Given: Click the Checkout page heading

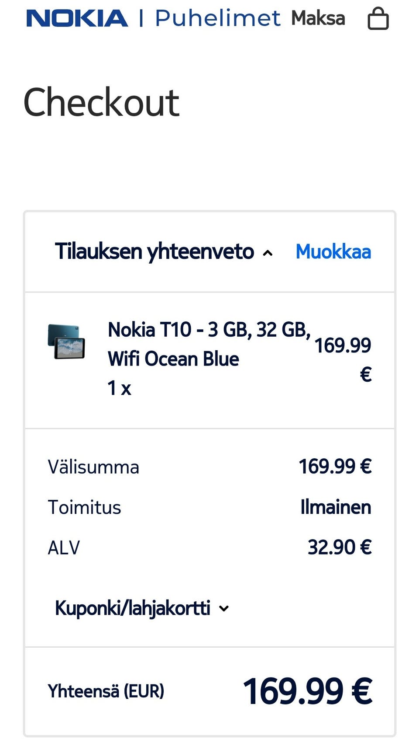Looking at the screenshot, I should click(x=101, y=102).
